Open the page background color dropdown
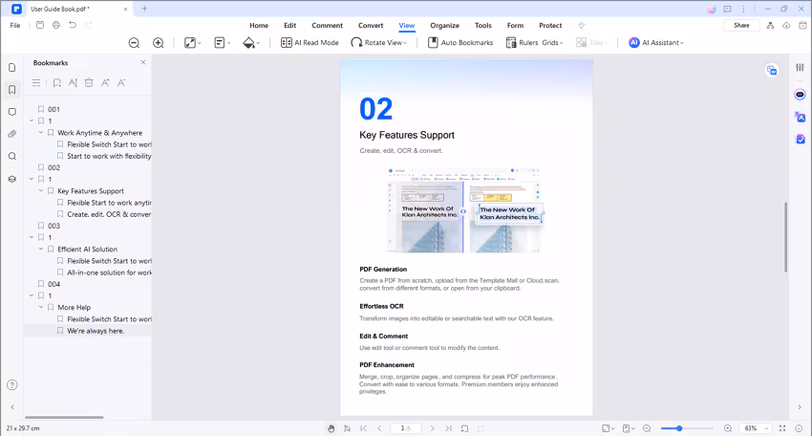The image size is (812, 436). click(x=251, y=43)
